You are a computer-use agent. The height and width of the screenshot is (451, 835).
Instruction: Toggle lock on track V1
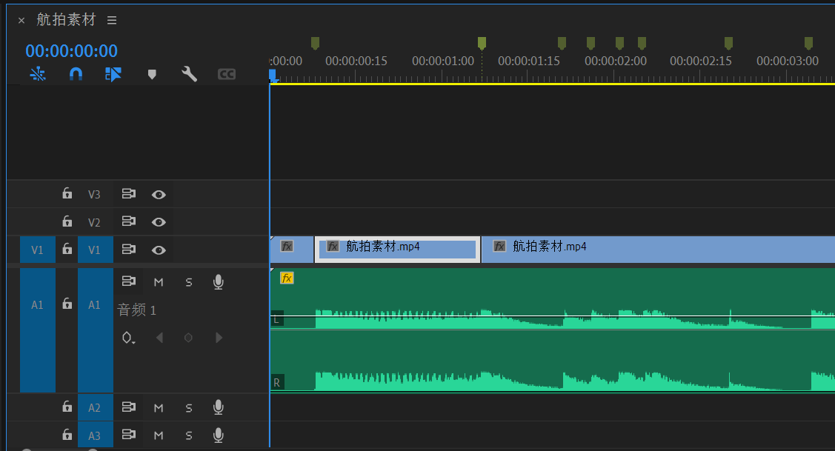pyautogui.click(x=67, y=249)
